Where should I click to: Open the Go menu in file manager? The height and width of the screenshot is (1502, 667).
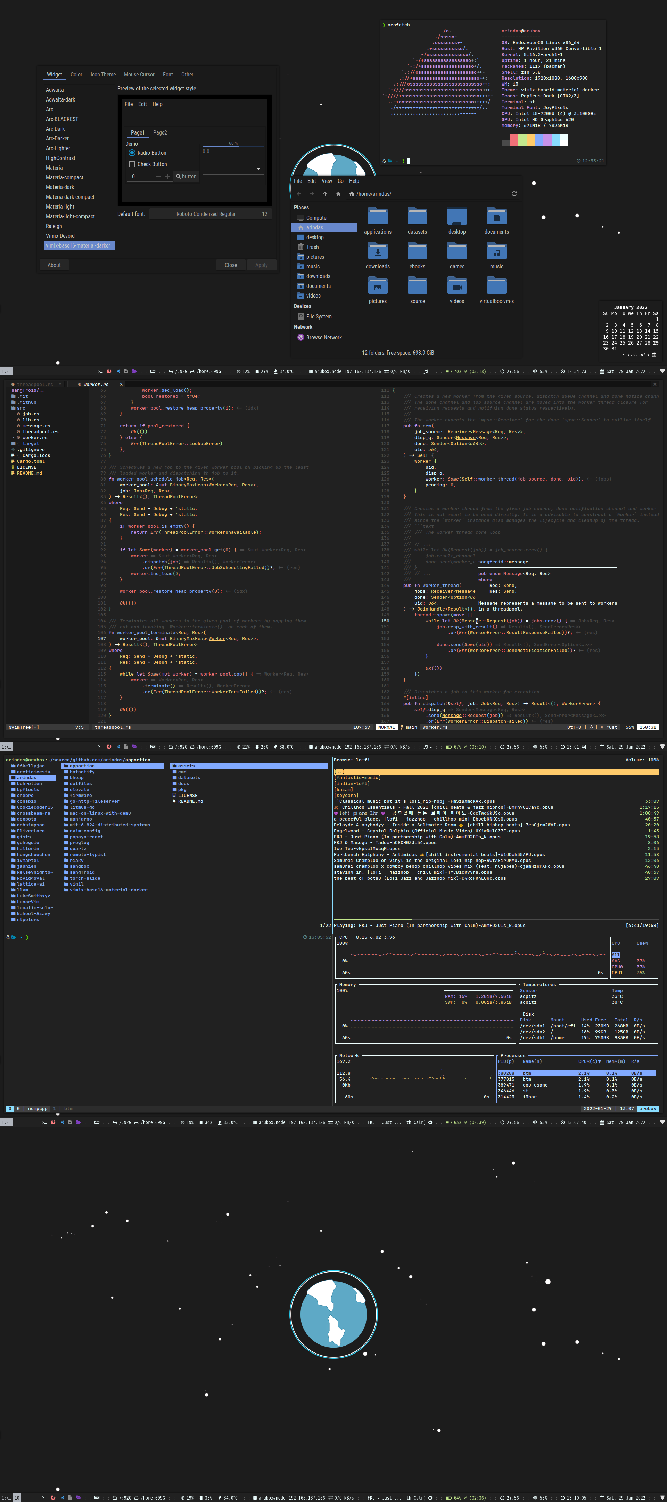[341, 181]
